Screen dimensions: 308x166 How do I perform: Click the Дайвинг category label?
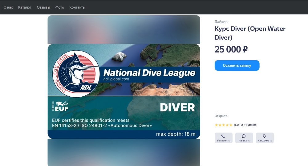(x=221, y=21)
